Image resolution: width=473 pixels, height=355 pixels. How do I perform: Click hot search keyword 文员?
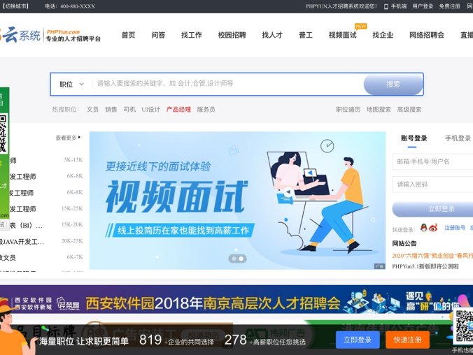pos(92,110)
